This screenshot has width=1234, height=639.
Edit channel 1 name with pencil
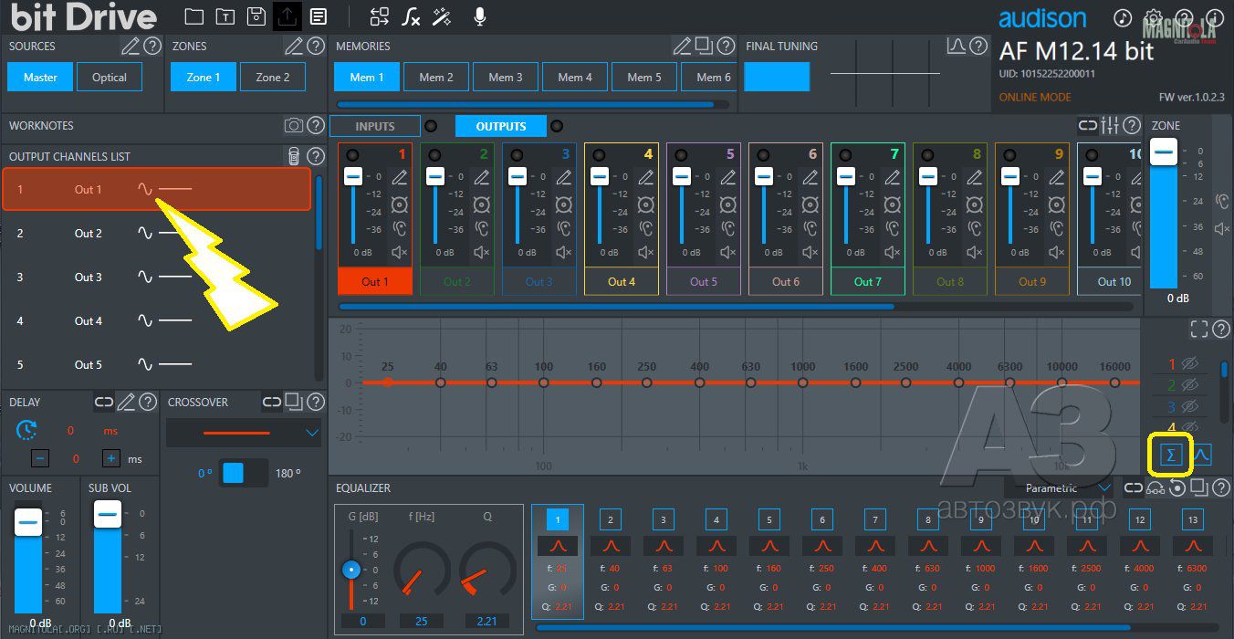pos(400,177)
